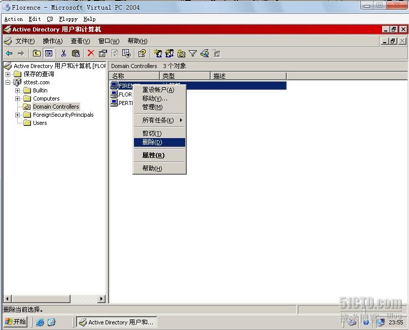Click the second quick launch icon beside IE

pos(51,322)
